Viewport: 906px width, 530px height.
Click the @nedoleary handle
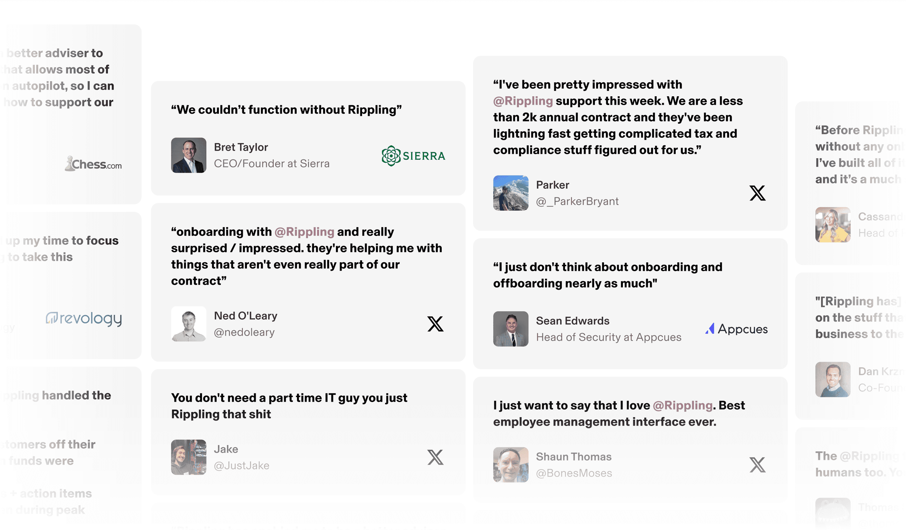pyautogui.click(x=244, y=332)
